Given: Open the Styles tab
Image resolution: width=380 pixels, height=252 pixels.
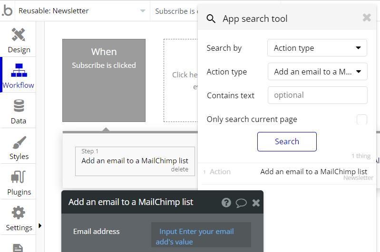Looking at the screenshot, I should (x=19, y=147).
